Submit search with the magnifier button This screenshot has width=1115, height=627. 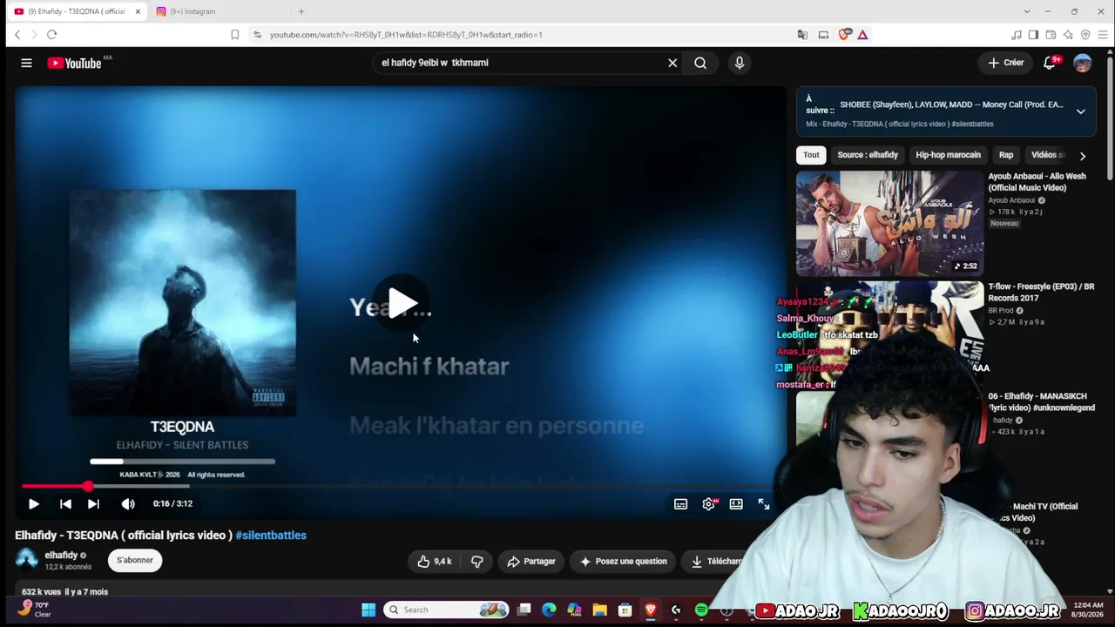tap(700, 63)
